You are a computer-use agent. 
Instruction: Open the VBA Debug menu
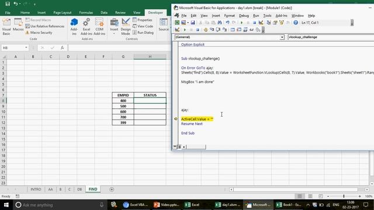click(244, 16)
